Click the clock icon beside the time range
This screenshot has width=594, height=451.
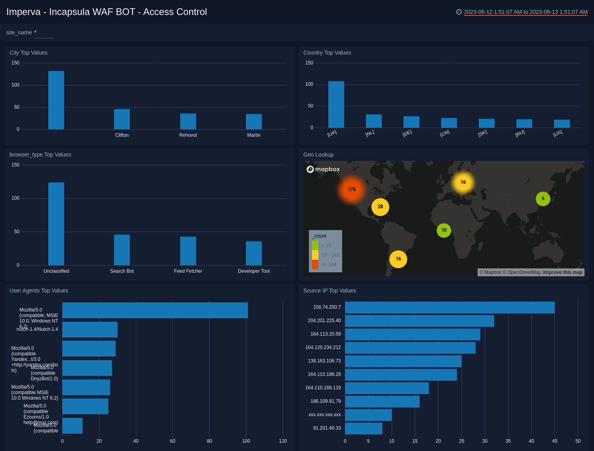459,12
